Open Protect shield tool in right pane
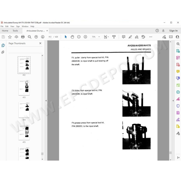 [178, 106]
